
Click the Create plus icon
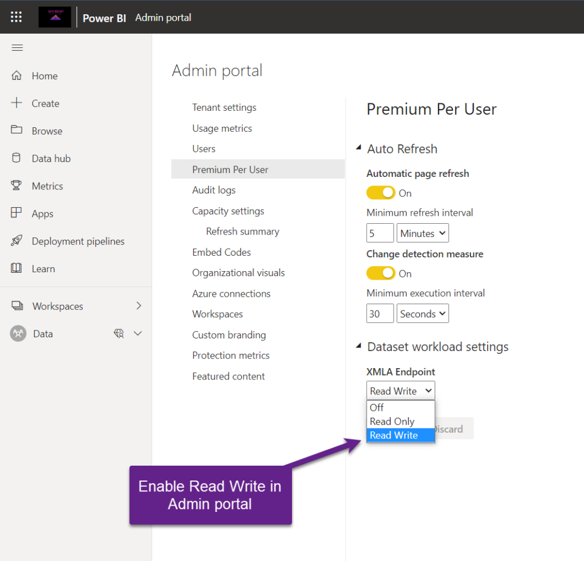tap(17, 103)
